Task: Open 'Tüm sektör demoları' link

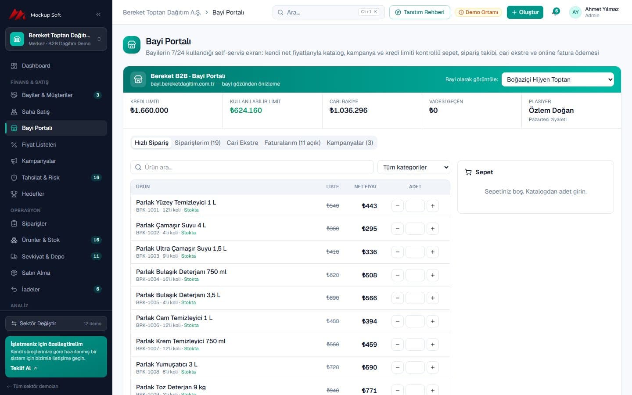Action: 33,386
